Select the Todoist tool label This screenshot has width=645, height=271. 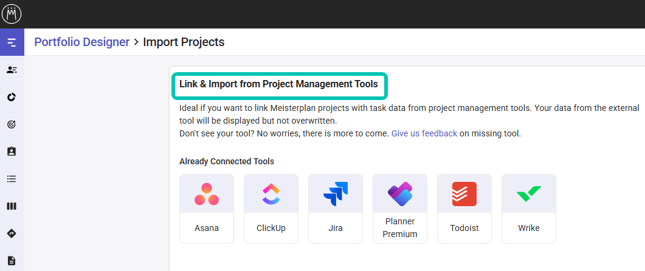click(x=464, y=229)
